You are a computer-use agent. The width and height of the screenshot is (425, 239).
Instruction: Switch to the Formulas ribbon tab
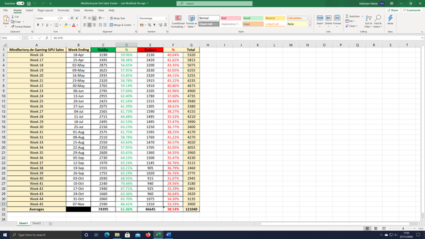[64, 11]
